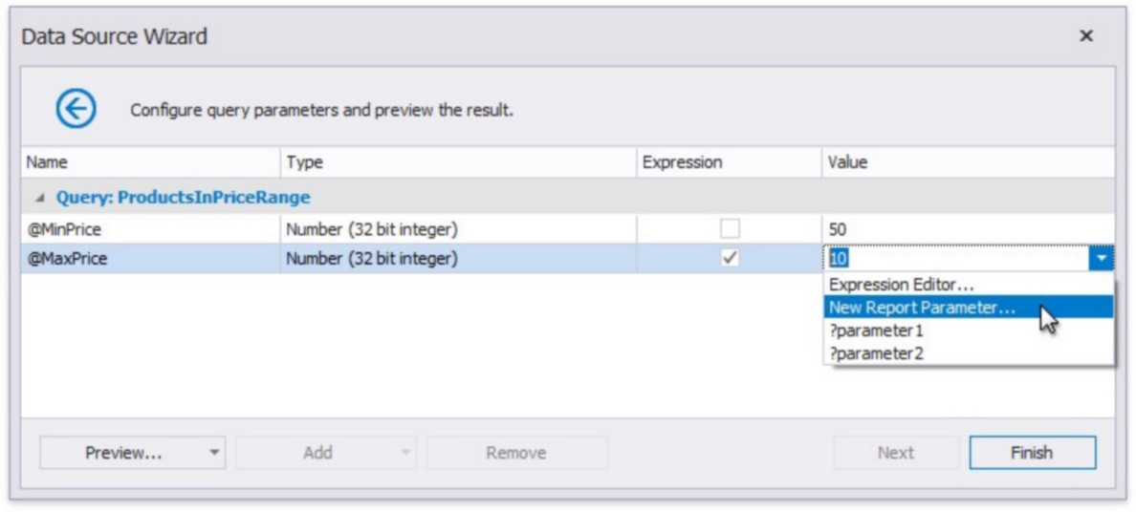1136x512 pixels.
Task: Click the @MinPrice value field
Action: 966,229
